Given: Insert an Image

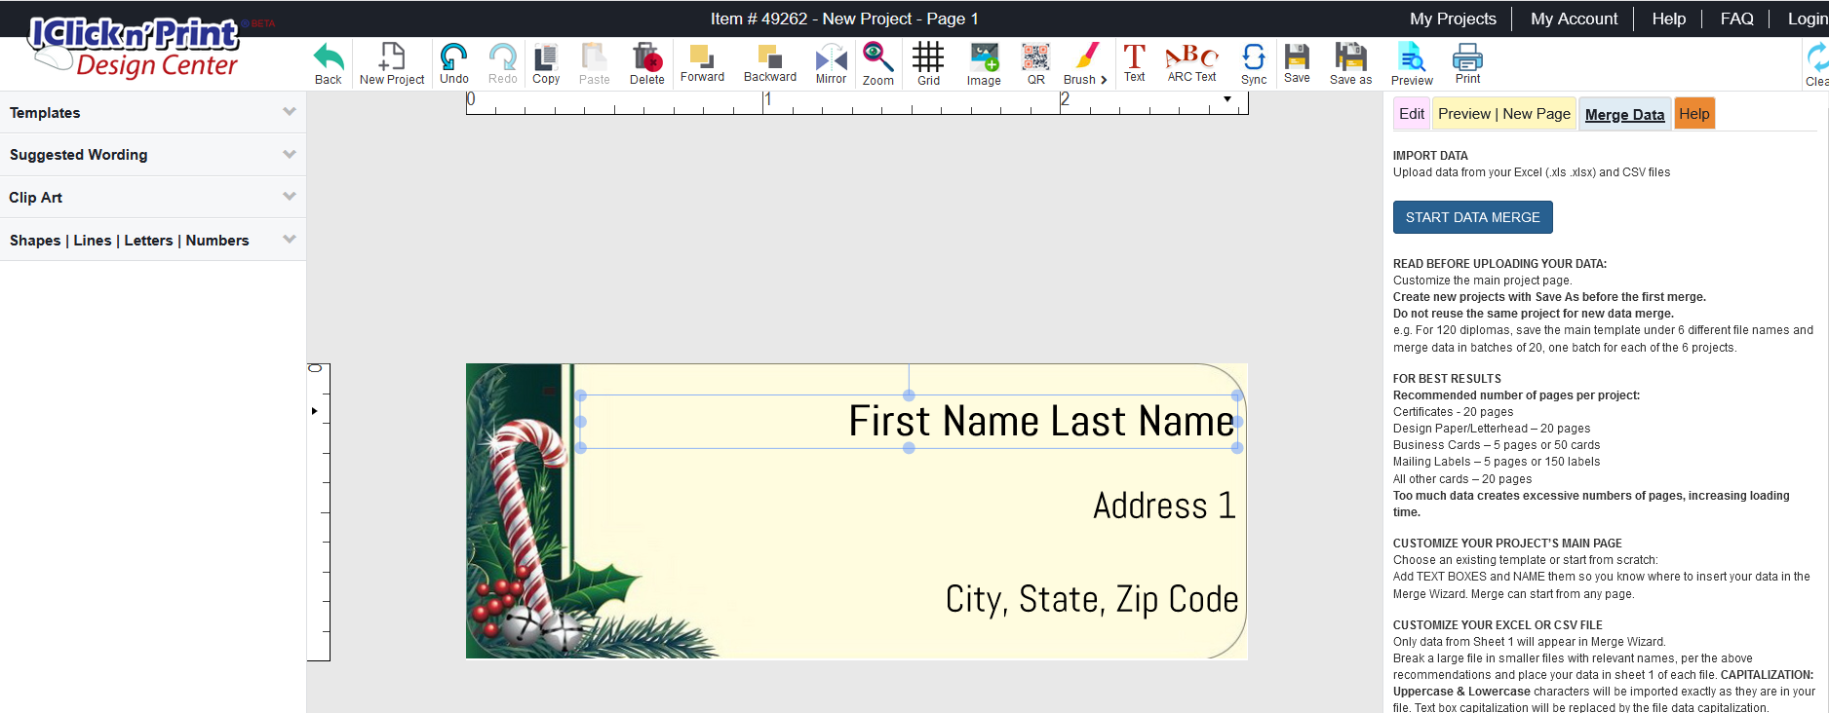Looking at the screenshot, I should point(984,64).
